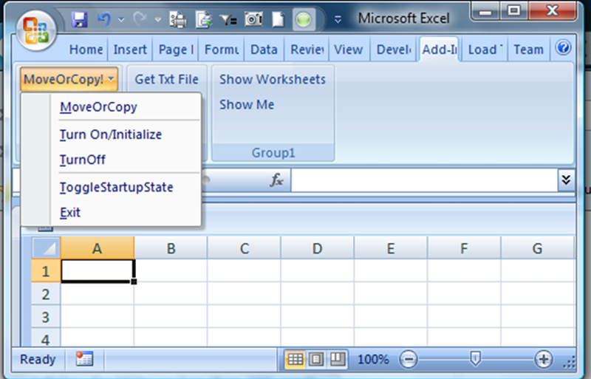The image size is (591, 379).
Task: Click the quick print document icon
Action: [204, 19]
